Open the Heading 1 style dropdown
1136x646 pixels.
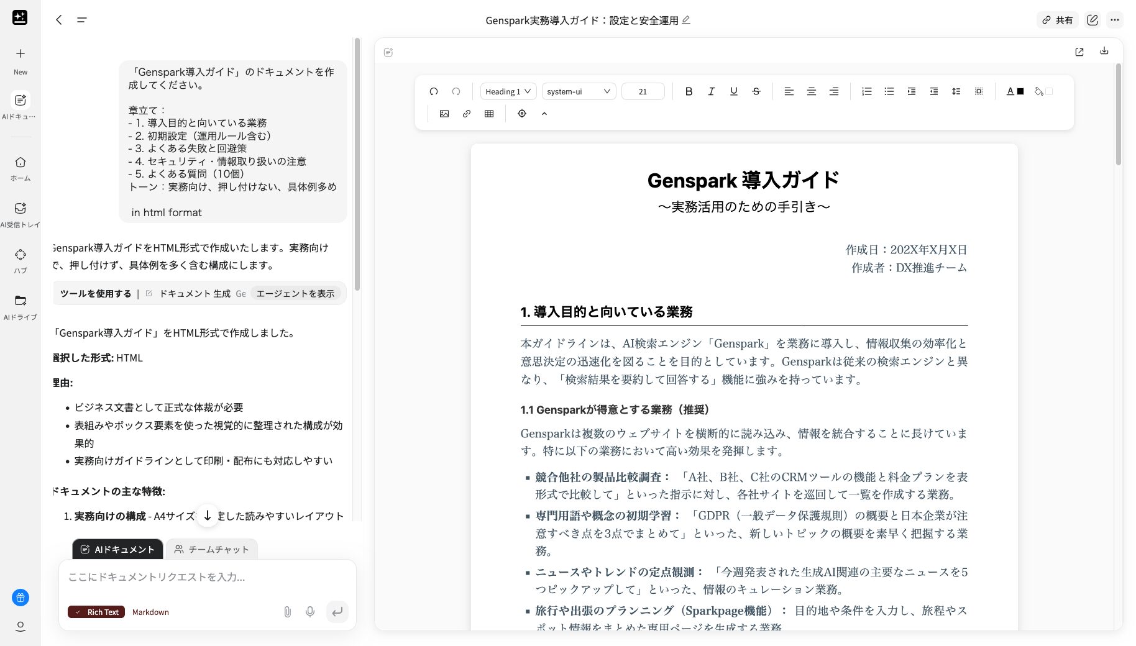(x=507, y=91)
